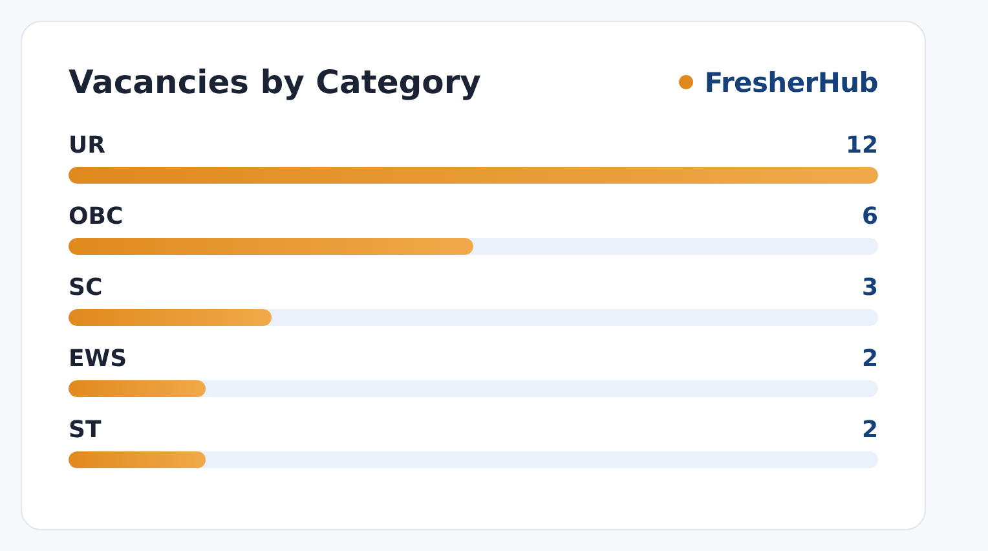Select the EWS category label
This screenshot has height=551, width=988.
(x=98, y=358)
